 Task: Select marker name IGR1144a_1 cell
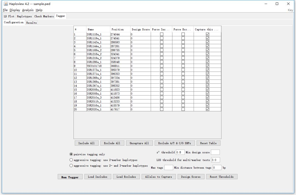(98, 46)
